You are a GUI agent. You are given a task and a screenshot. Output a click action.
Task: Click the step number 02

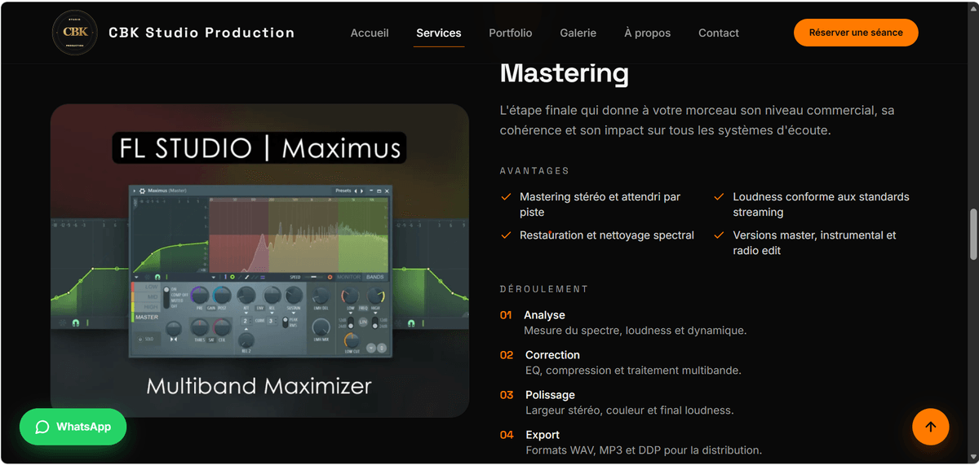pyautogui.click(x=507, y=355)
